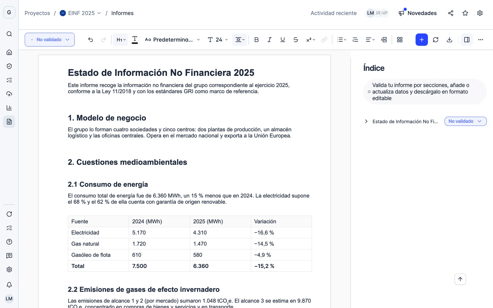The height and width of the screenshot is (308, 493).
Task: Toggle strikethrough formatting
Action: coord(296,40)
